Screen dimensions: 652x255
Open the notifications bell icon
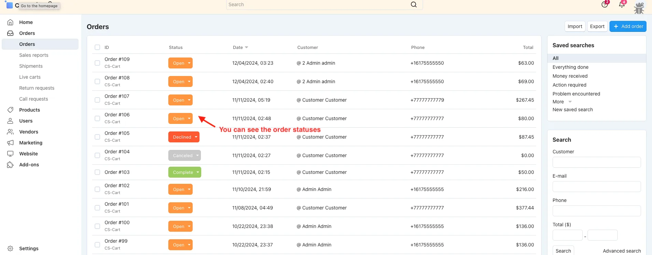click(621, 4)
